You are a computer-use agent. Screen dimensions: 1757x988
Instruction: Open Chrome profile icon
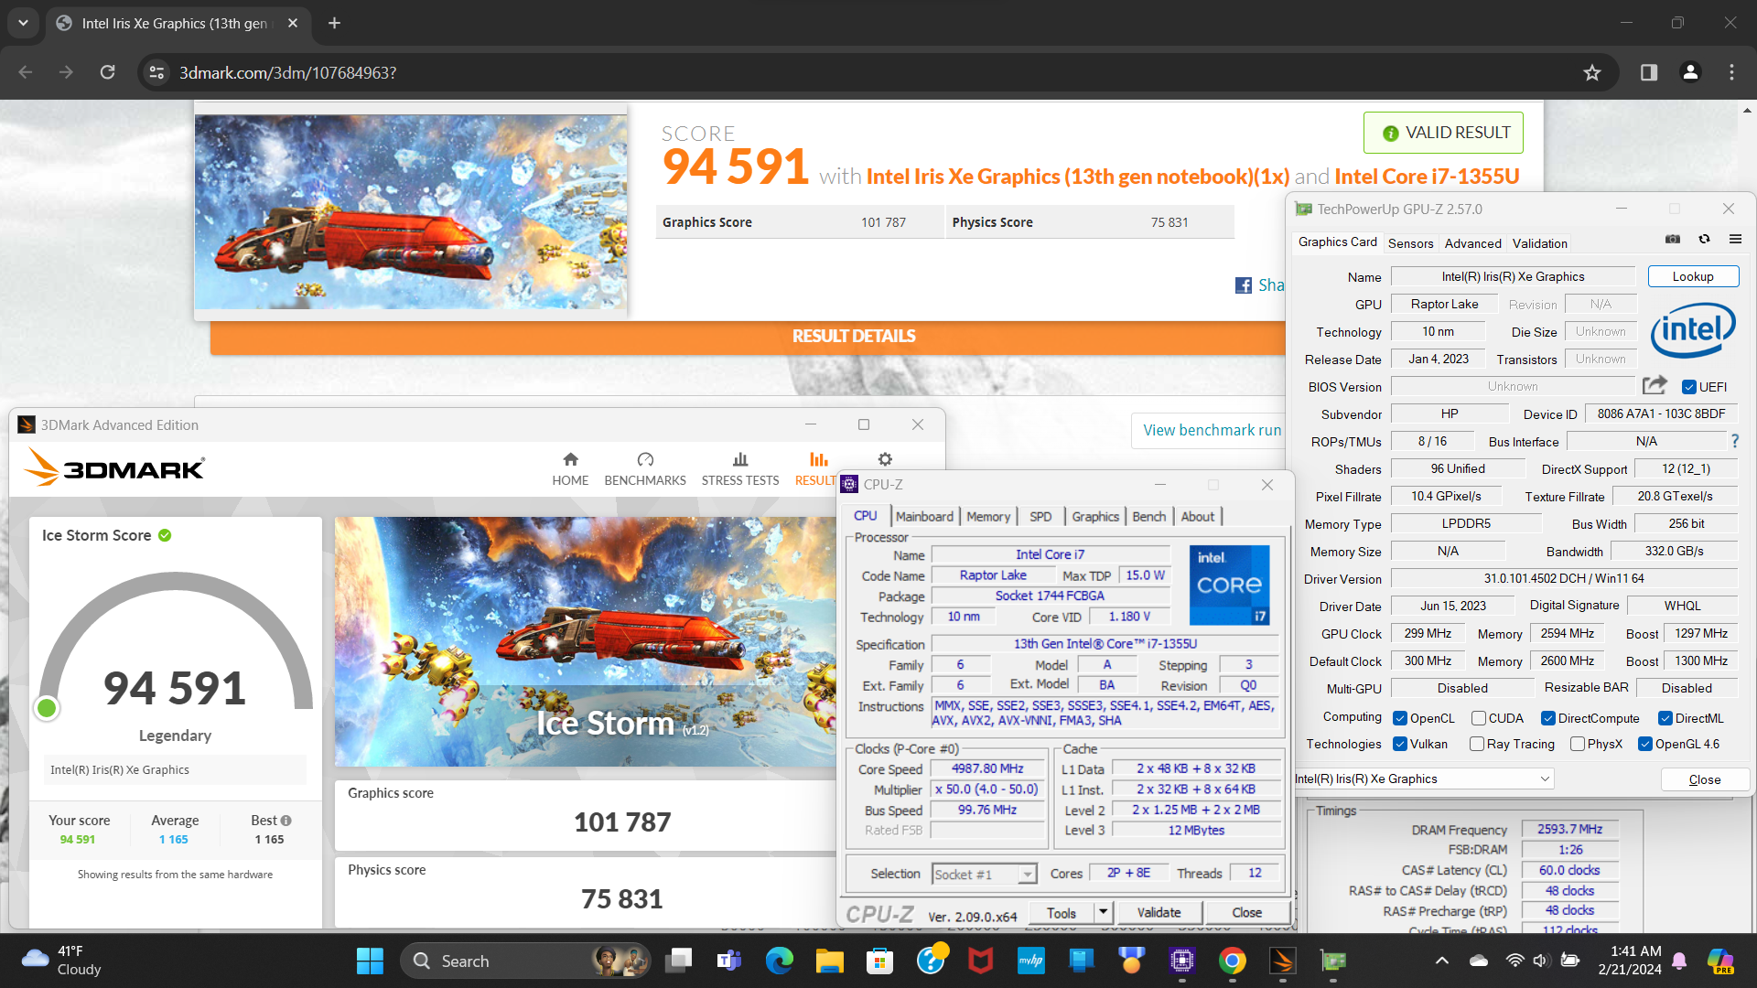1690,72
